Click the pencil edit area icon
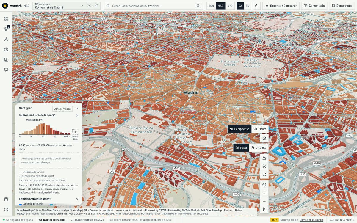 coord(96,6)
